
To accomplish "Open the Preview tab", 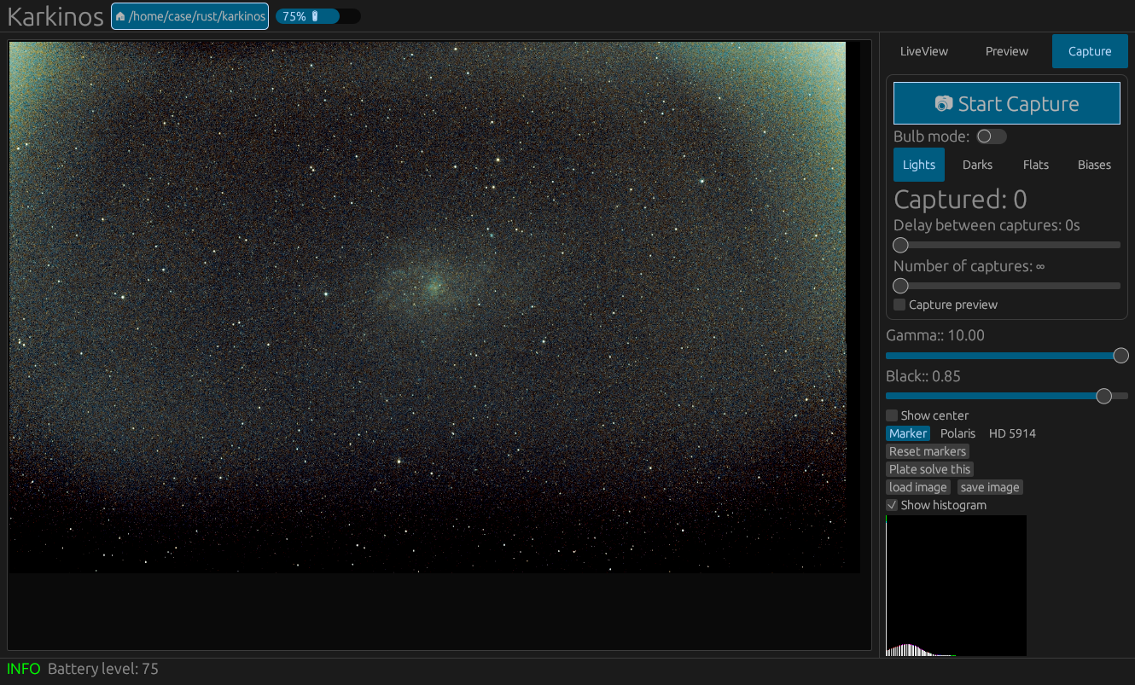I will click(1006, 51).
